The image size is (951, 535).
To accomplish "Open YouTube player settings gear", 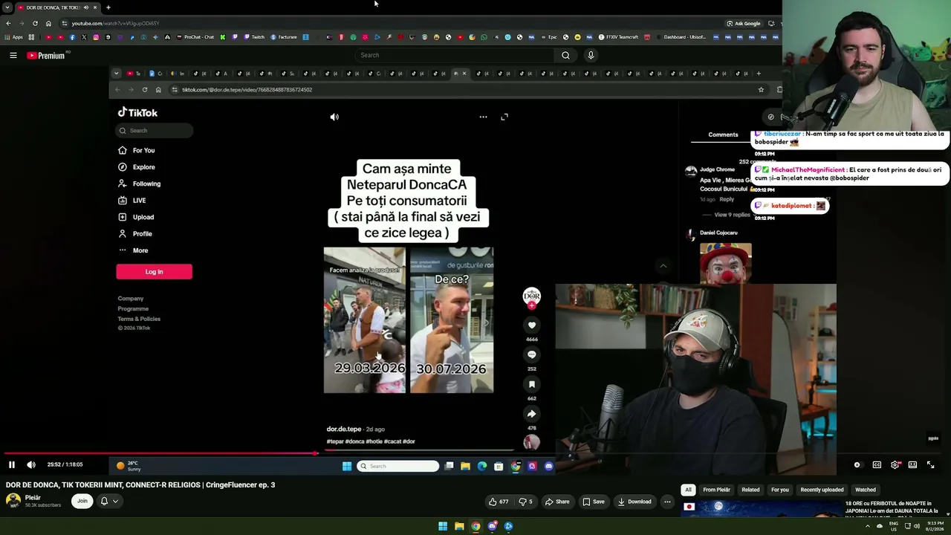I will click(x=895, y=464).
